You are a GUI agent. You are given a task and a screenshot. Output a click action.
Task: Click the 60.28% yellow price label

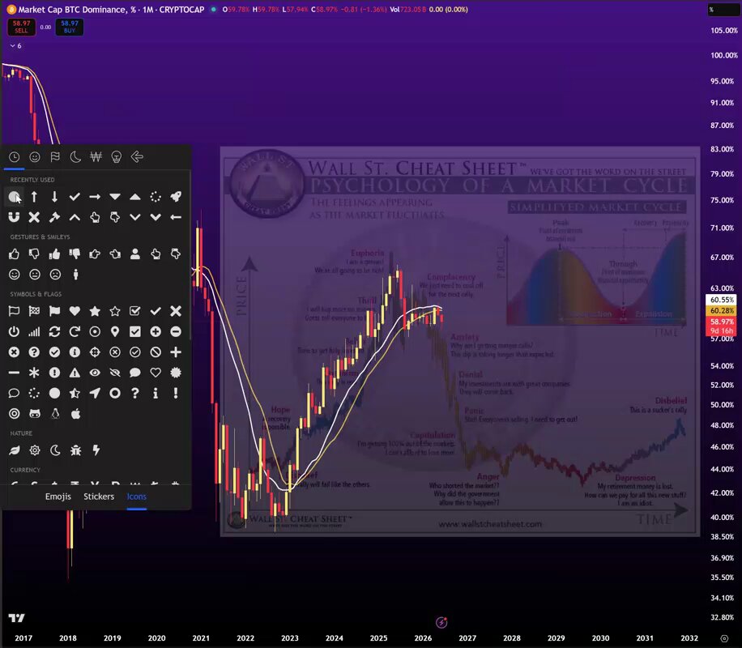point(721,310)
